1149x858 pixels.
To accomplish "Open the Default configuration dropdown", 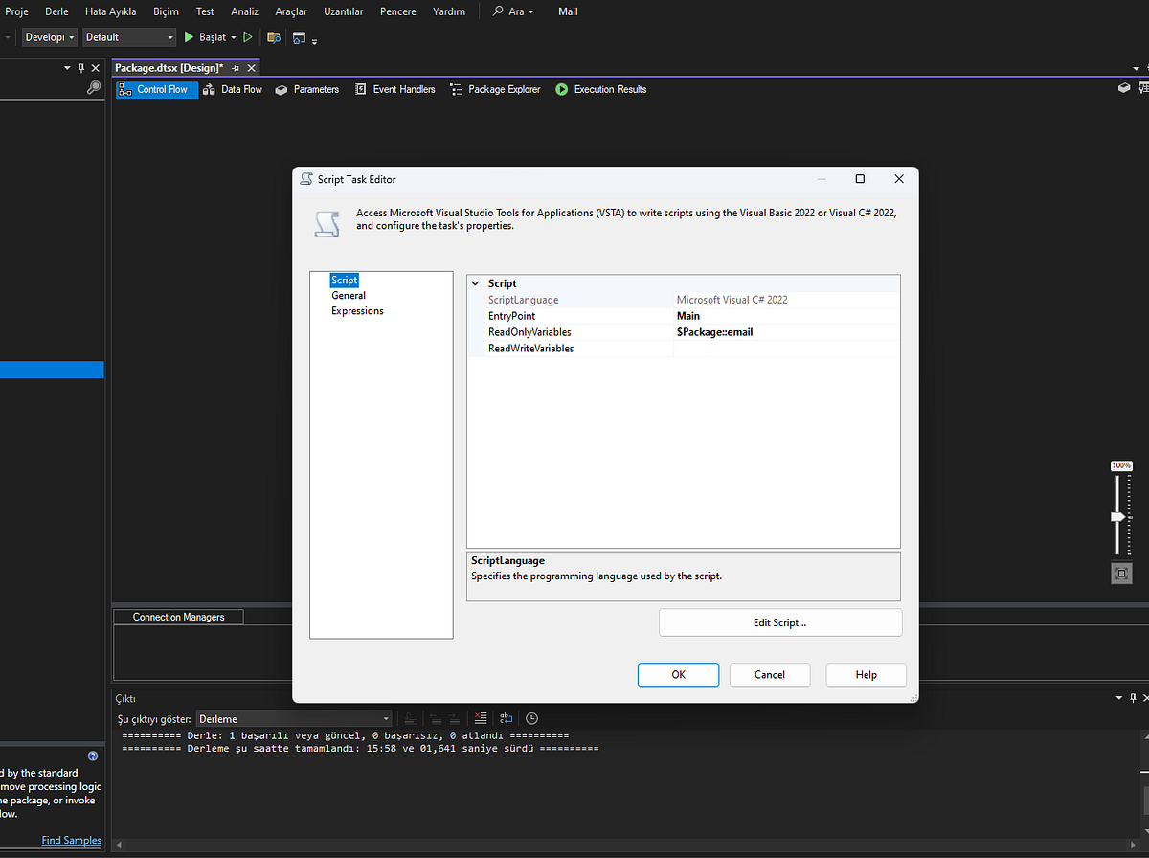I will coord(128,36).
